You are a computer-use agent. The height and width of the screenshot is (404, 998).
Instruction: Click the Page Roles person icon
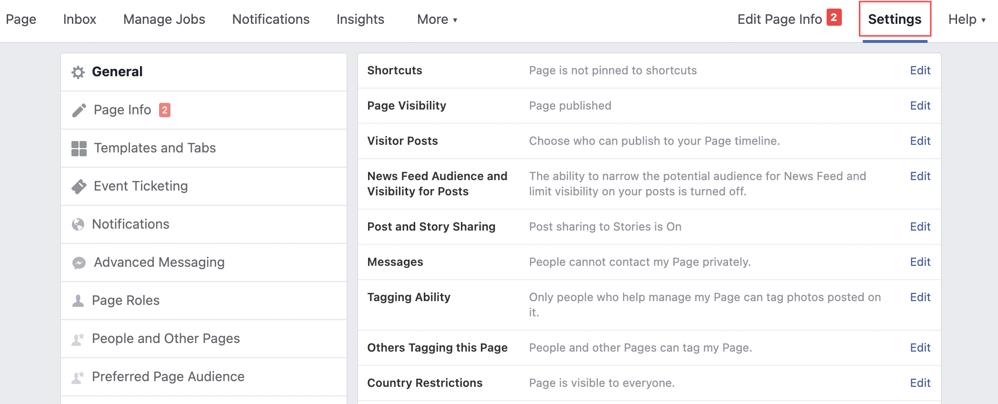coord(78,301)
